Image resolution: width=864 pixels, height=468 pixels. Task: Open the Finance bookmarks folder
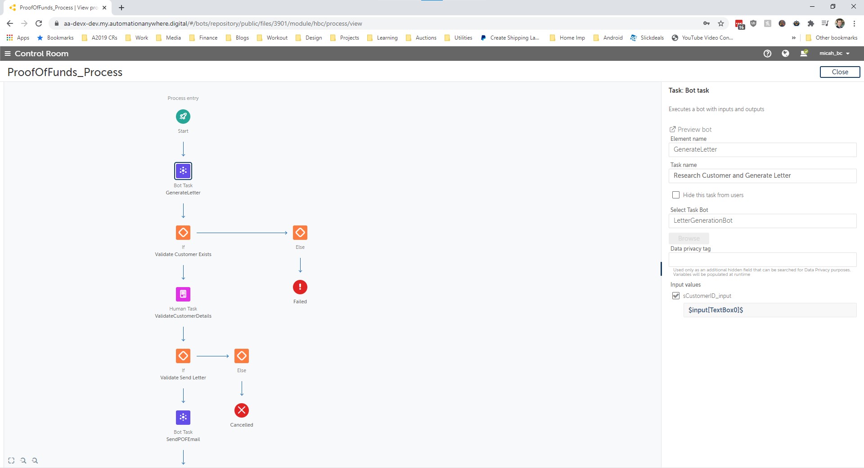click(203, 38)
